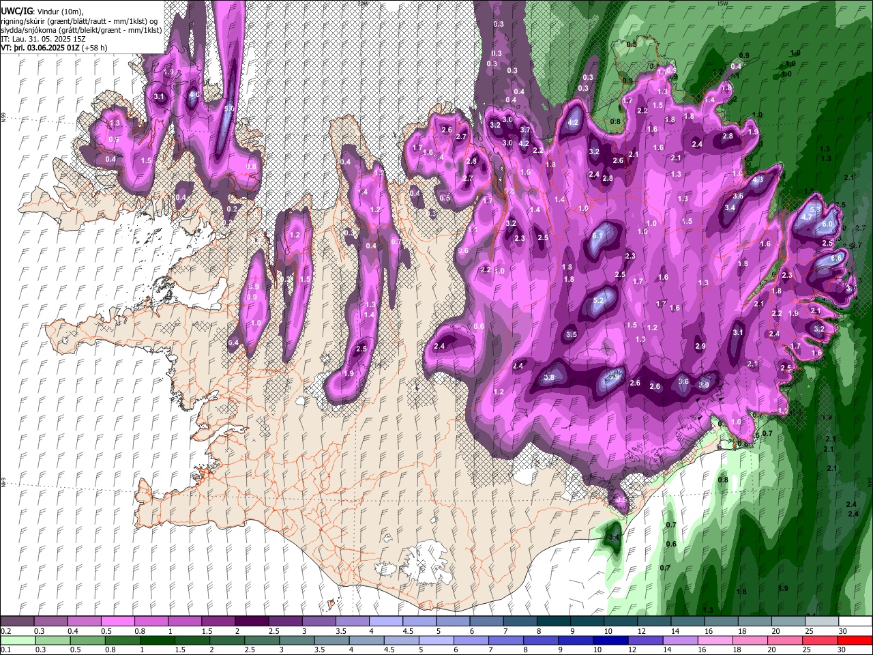This screenshot has width=873, height=655.
Task: Click the white snow swatch above 30
Action: click(x=855, y=622)
